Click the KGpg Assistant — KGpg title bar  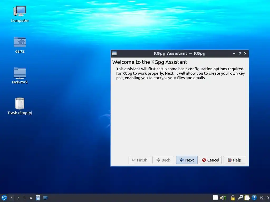179,53
